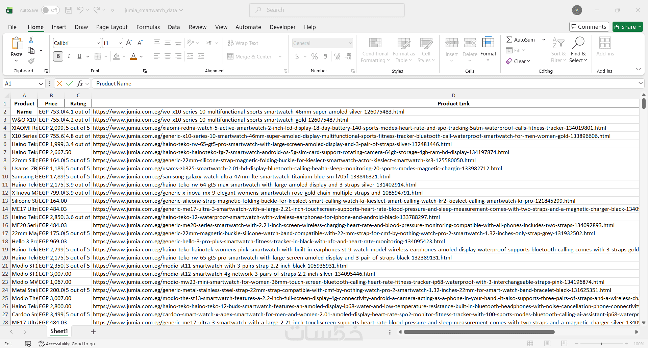Apply Borders to selection
Viewport: 648px width, 348px height.
pos(98,56)
